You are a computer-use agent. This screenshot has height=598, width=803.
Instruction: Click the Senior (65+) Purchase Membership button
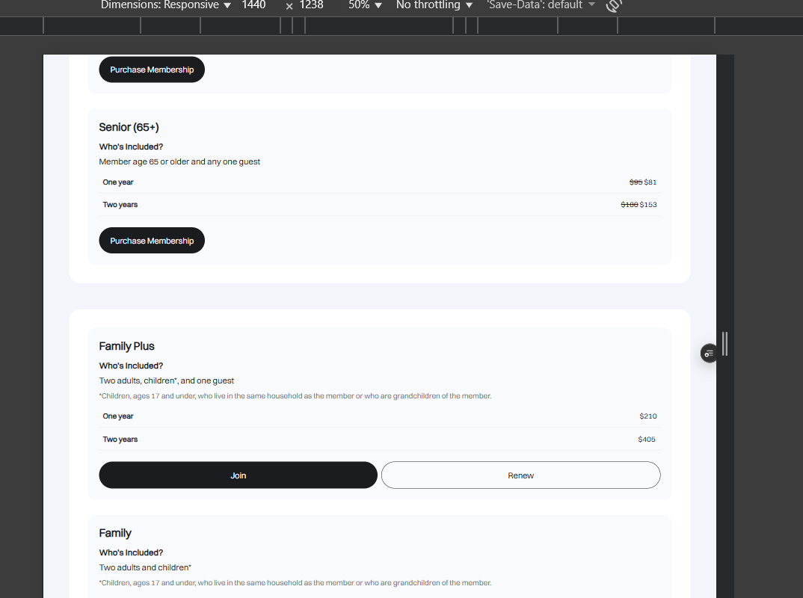point(152,241)
